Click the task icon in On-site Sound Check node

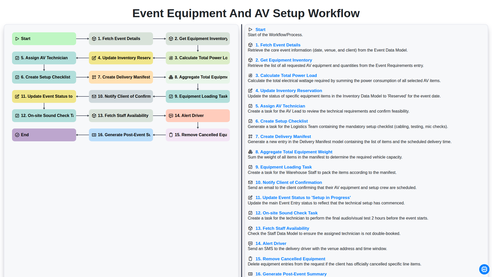pos(17,116)
